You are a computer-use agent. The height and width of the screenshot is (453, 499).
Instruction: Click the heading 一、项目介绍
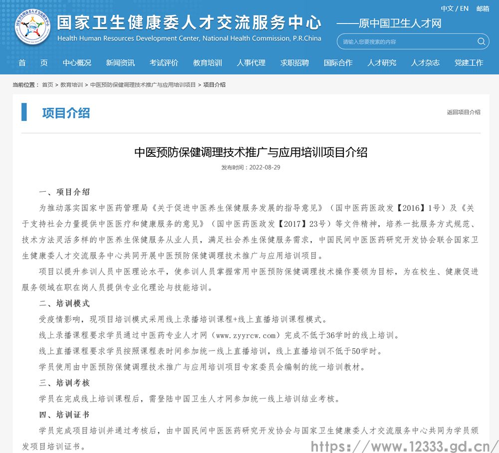click(x=64, y=192)
